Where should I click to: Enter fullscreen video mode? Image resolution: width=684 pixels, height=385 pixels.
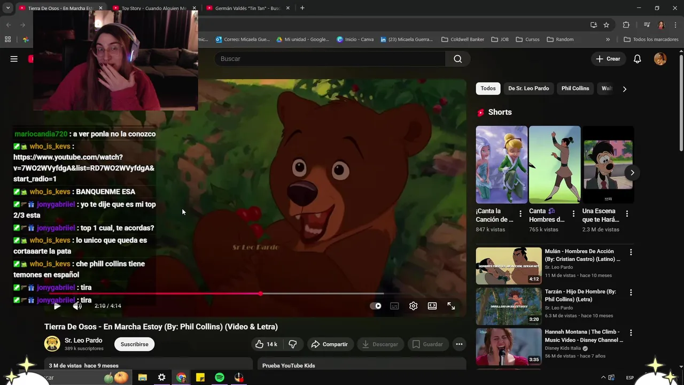tap(451, 306)
